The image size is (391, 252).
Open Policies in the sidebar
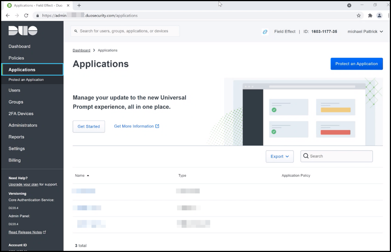tap(17, 58)
